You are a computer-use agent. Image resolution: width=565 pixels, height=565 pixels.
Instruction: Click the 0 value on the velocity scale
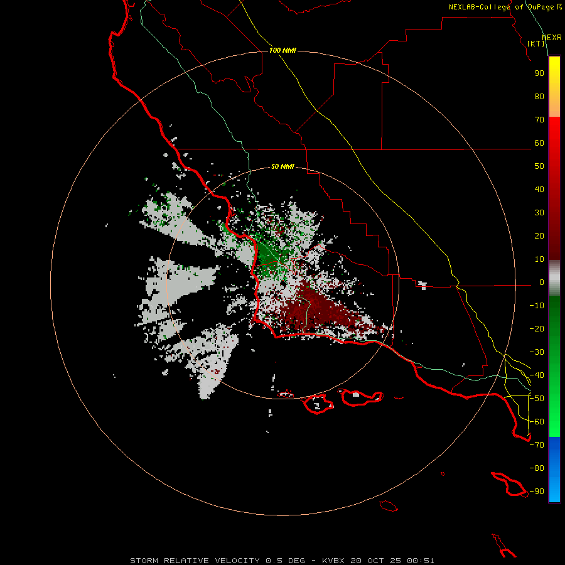click(x=542, y=282)
